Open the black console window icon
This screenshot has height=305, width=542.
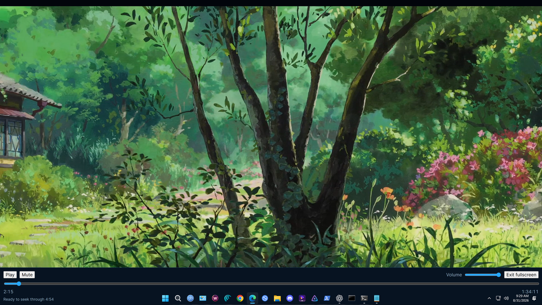[x=352, y=298]
